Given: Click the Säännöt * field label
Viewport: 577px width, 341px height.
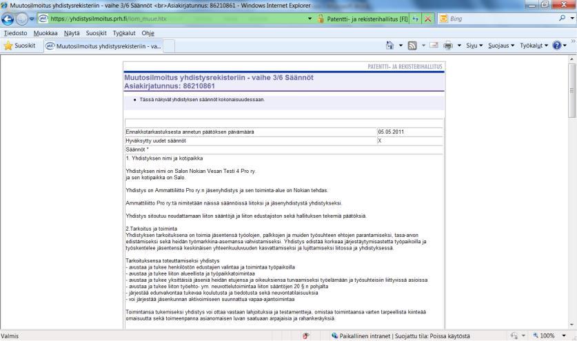Looking at the screenshot, I should tap(137, 149).
